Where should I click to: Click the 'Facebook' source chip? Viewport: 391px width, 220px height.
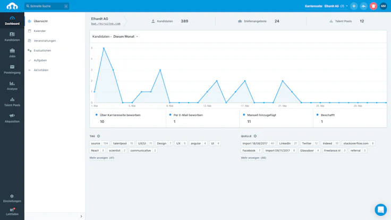251,151
